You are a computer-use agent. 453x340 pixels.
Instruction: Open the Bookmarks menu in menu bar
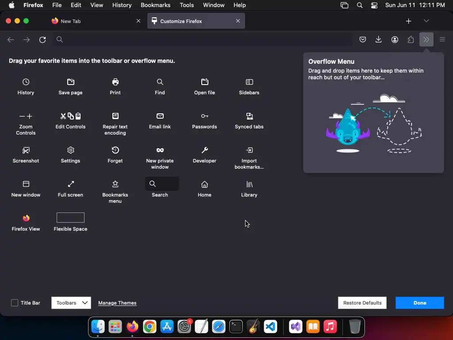click(155, 5)
